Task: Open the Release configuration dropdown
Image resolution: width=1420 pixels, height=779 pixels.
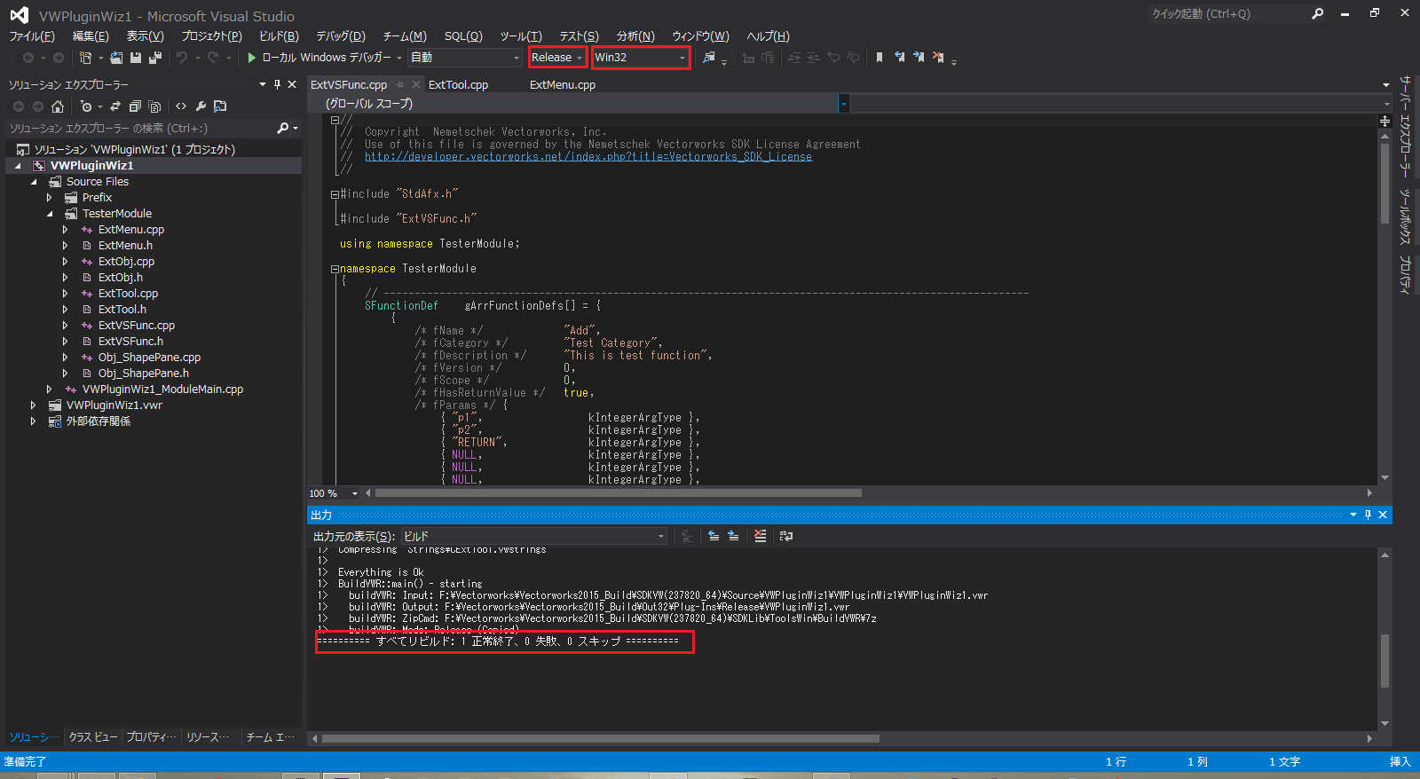Action: tap(557, 58)
